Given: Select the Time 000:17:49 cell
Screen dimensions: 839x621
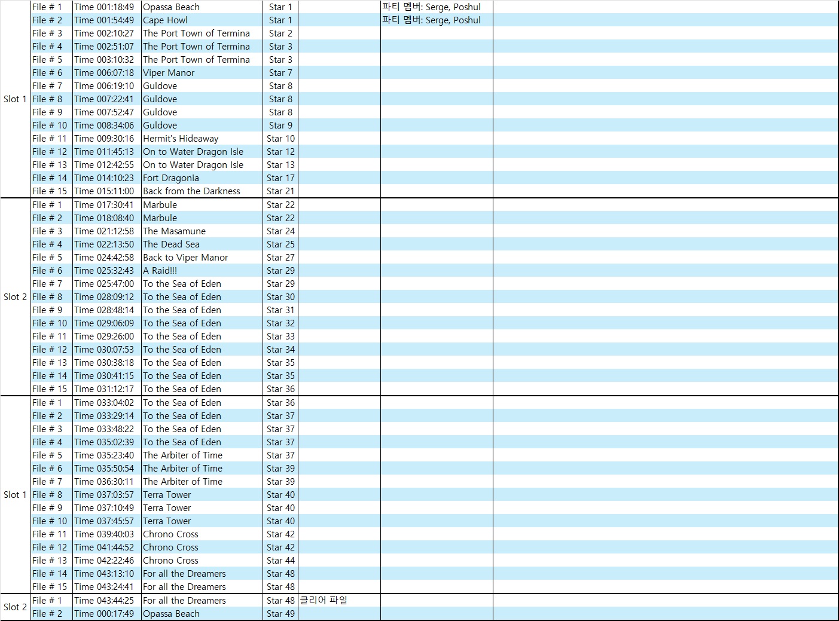Looking at the screenshot, I should point(107,614).
